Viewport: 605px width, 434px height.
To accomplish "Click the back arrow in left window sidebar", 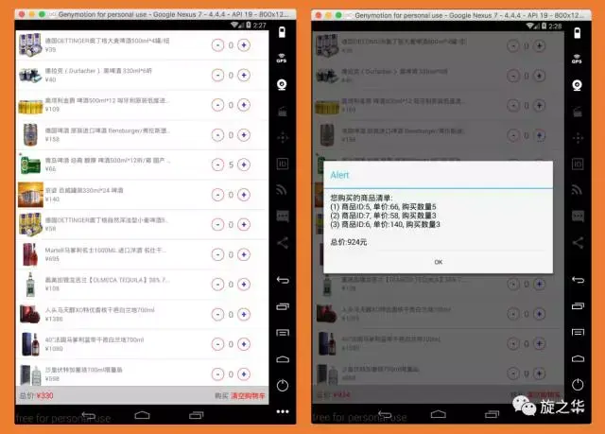I will pos(283,280).
